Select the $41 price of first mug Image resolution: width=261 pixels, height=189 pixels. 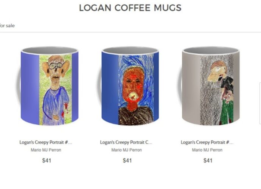coord(47,161)
